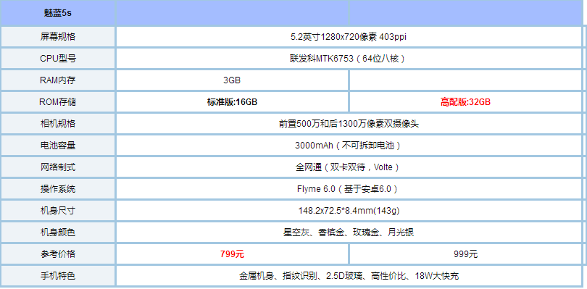
Task: Click the red 799元 price
Action: tap(232, 254)
